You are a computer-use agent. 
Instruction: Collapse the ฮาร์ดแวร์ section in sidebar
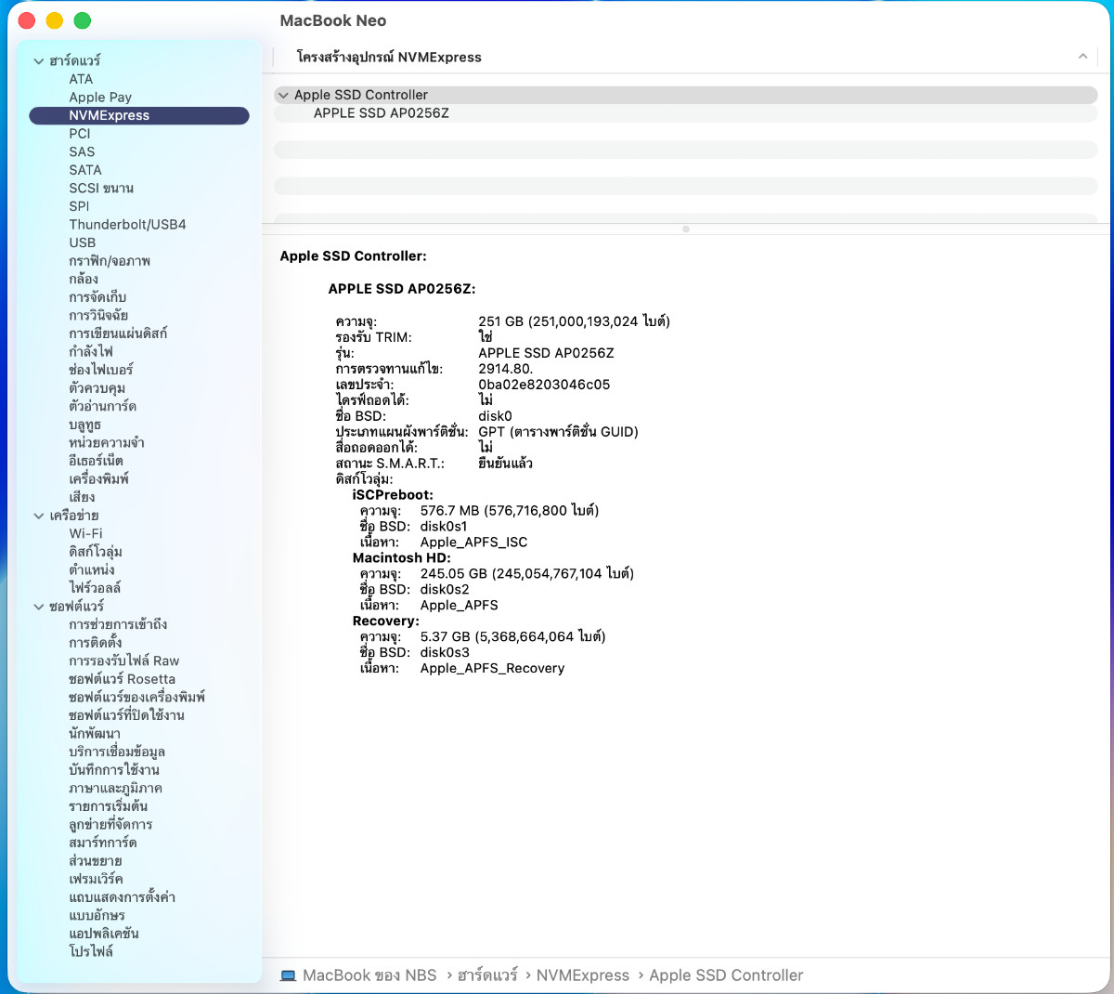[x=39, y=61]
